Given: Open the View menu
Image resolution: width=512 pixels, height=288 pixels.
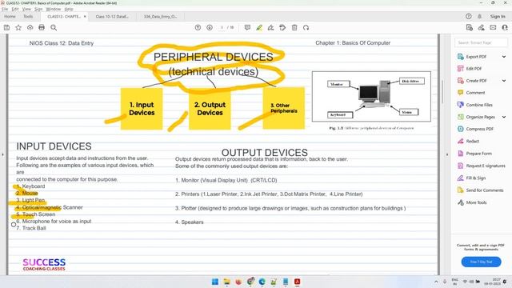Looking at the screenshot, I should [x=26, y=9].
